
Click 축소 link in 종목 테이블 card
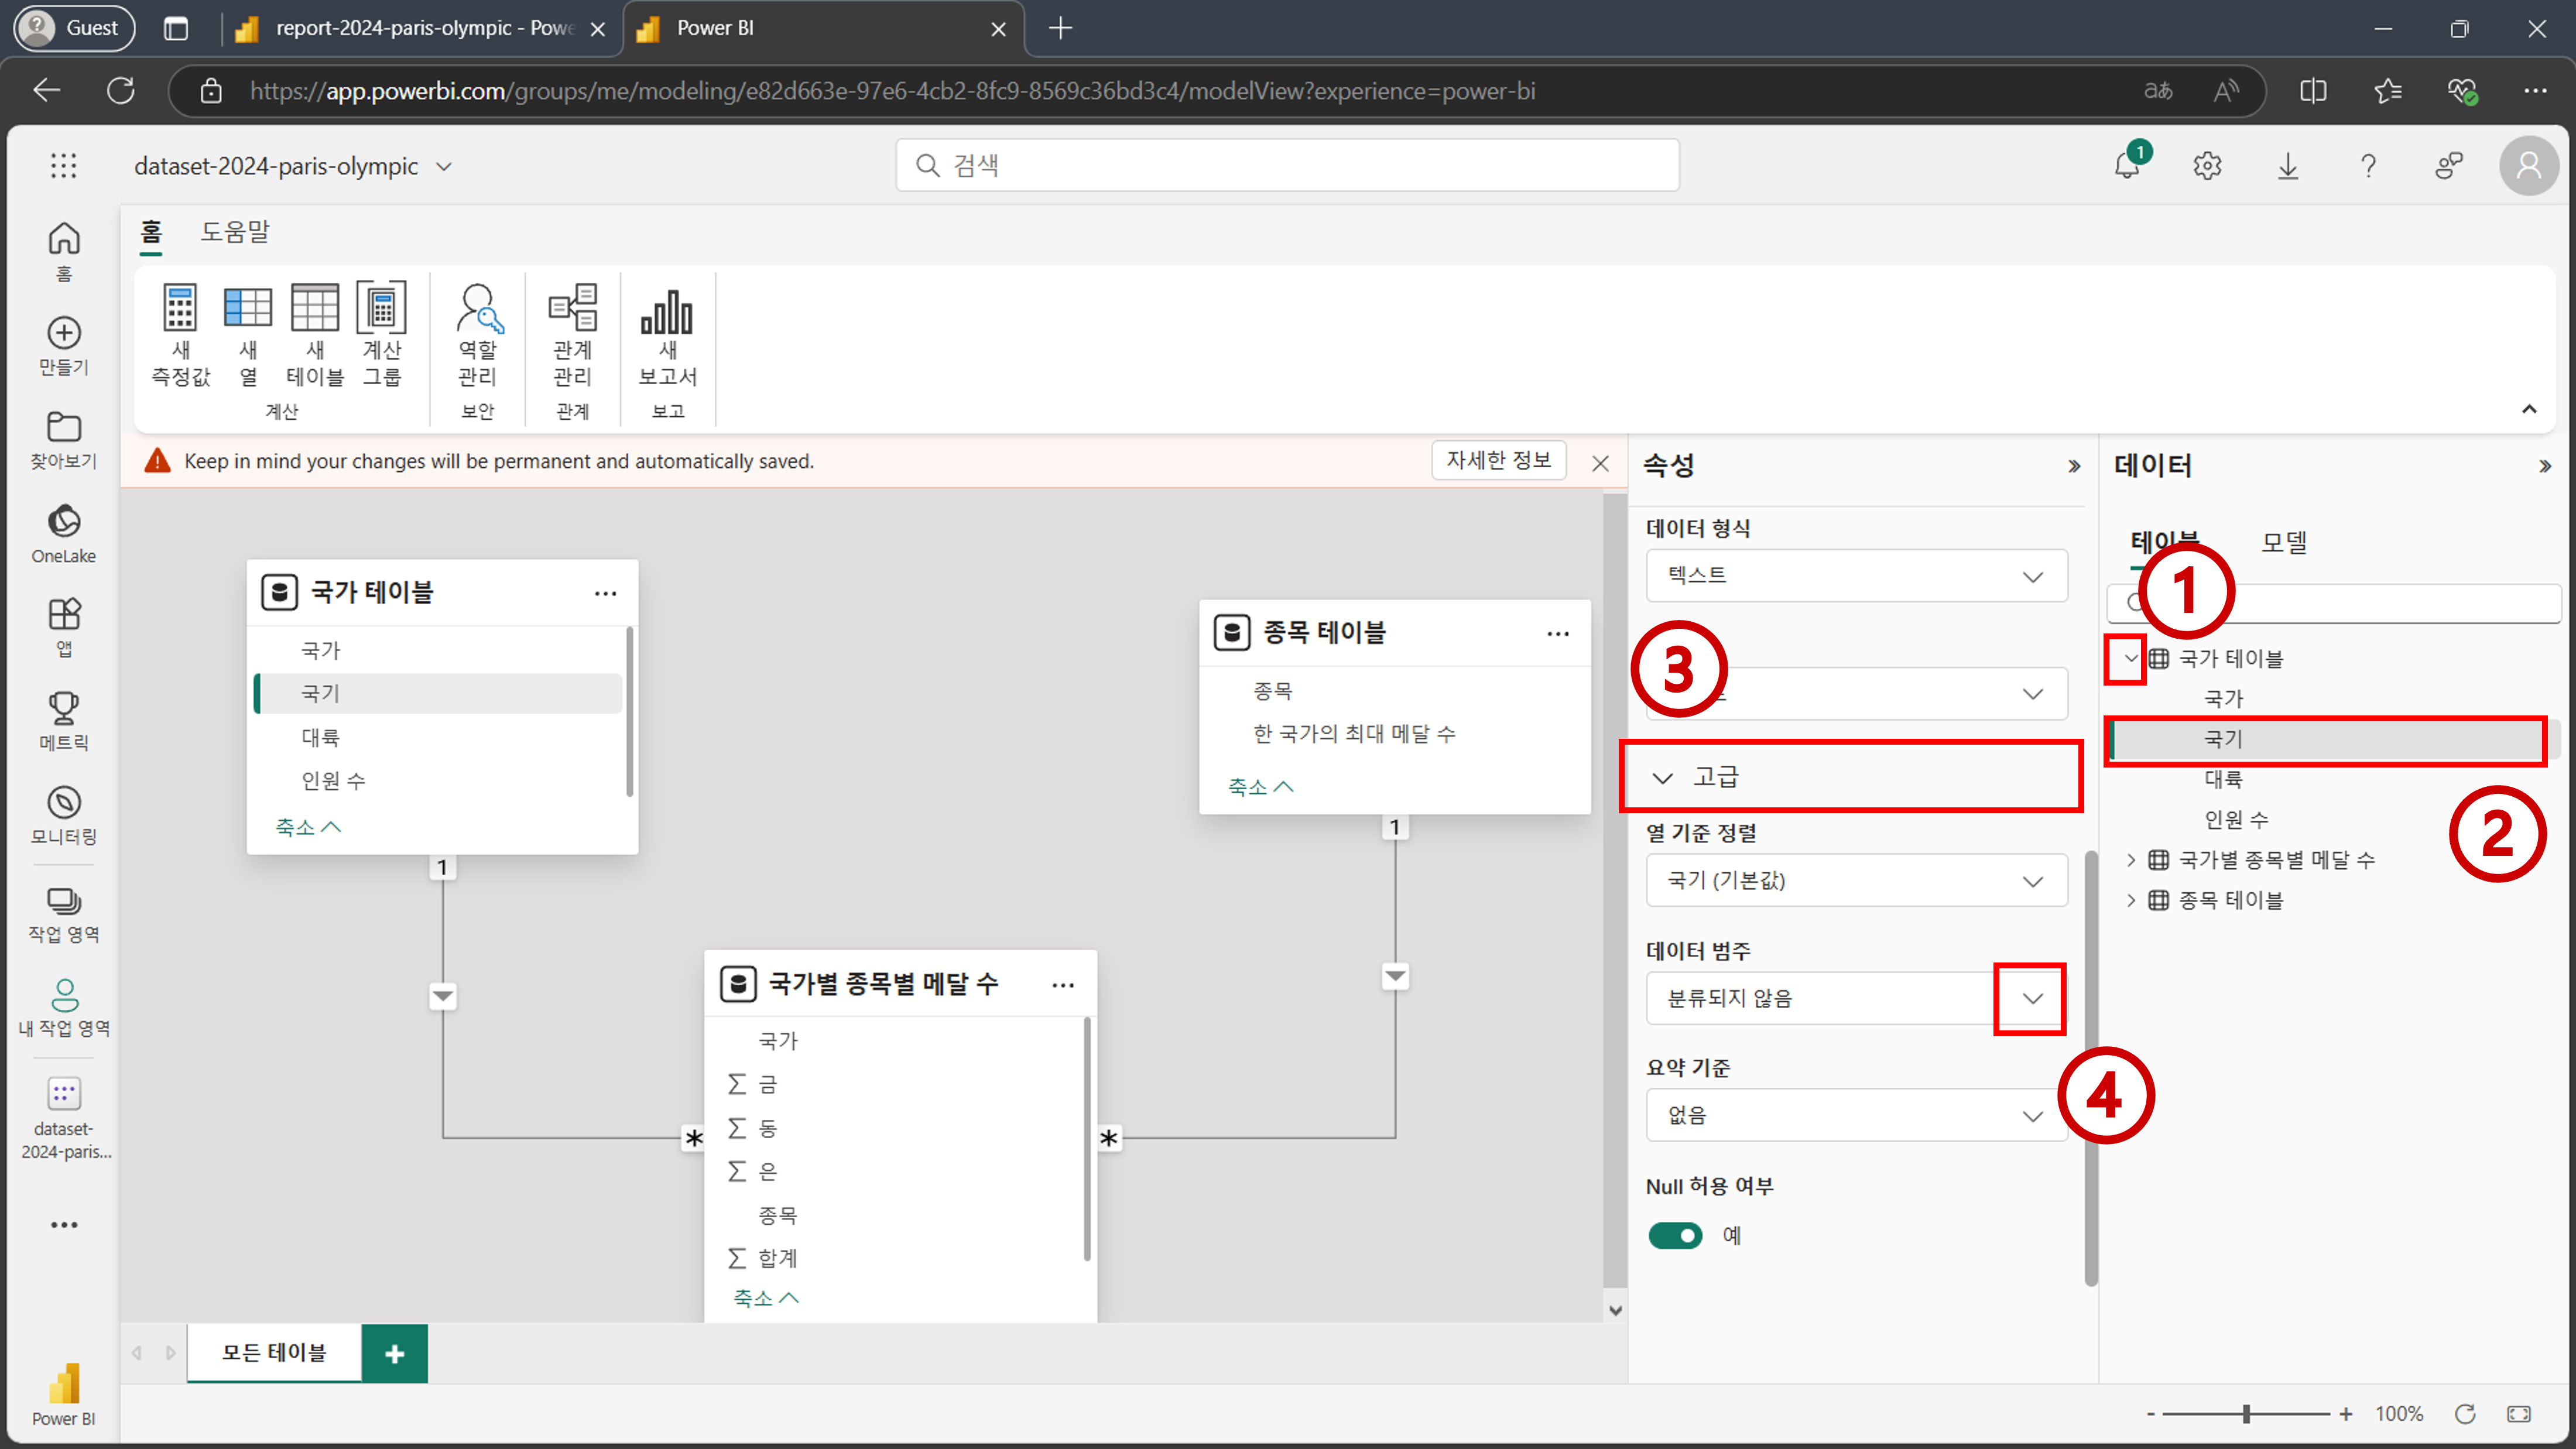pos(1260,787)
